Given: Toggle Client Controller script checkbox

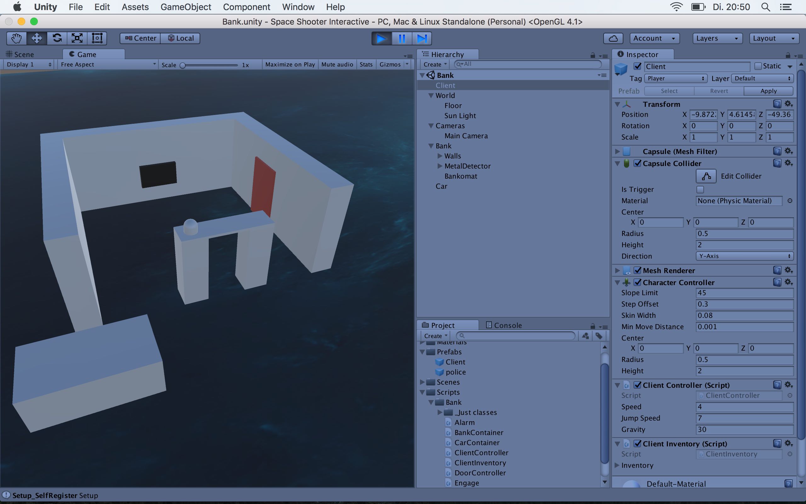Looking at the screenshot, I should 638,385.
